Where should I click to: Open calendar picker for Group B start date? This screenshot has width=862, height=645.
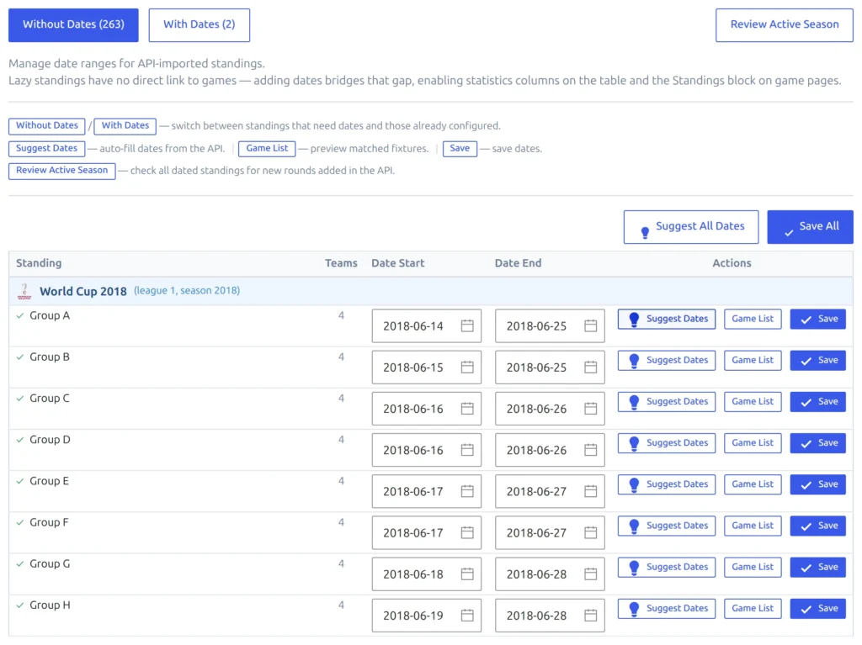click(x=467, y=367)
